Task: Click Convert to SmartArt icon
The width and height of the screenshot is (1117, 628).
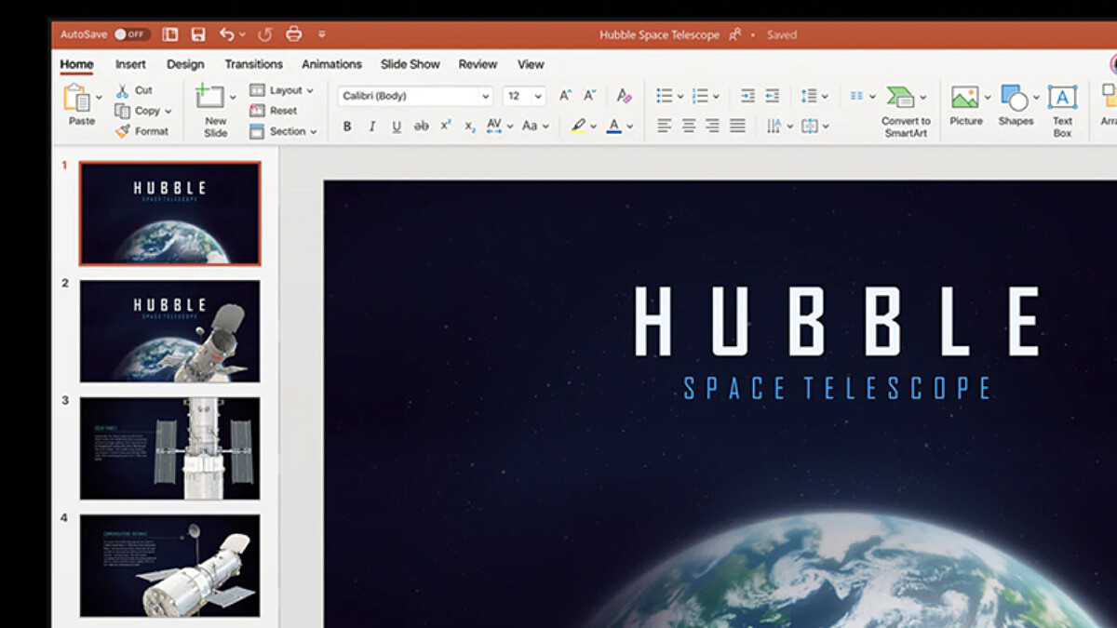Action: pyautogui.click(x=901, y=98)
